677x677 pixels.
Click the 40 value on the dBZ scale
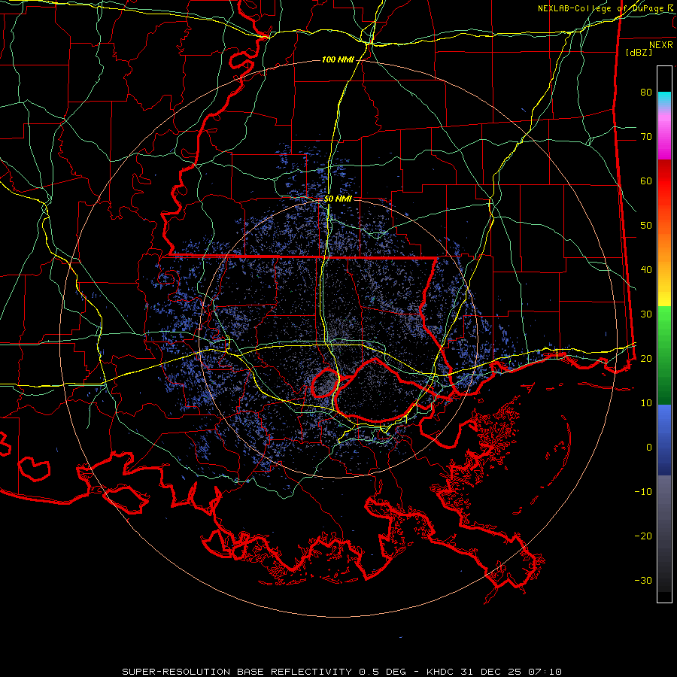646,269
